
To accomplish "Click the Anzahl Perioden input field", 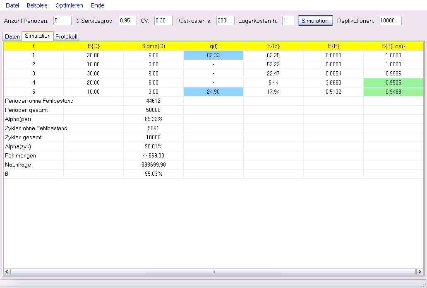I will (62, 21).
